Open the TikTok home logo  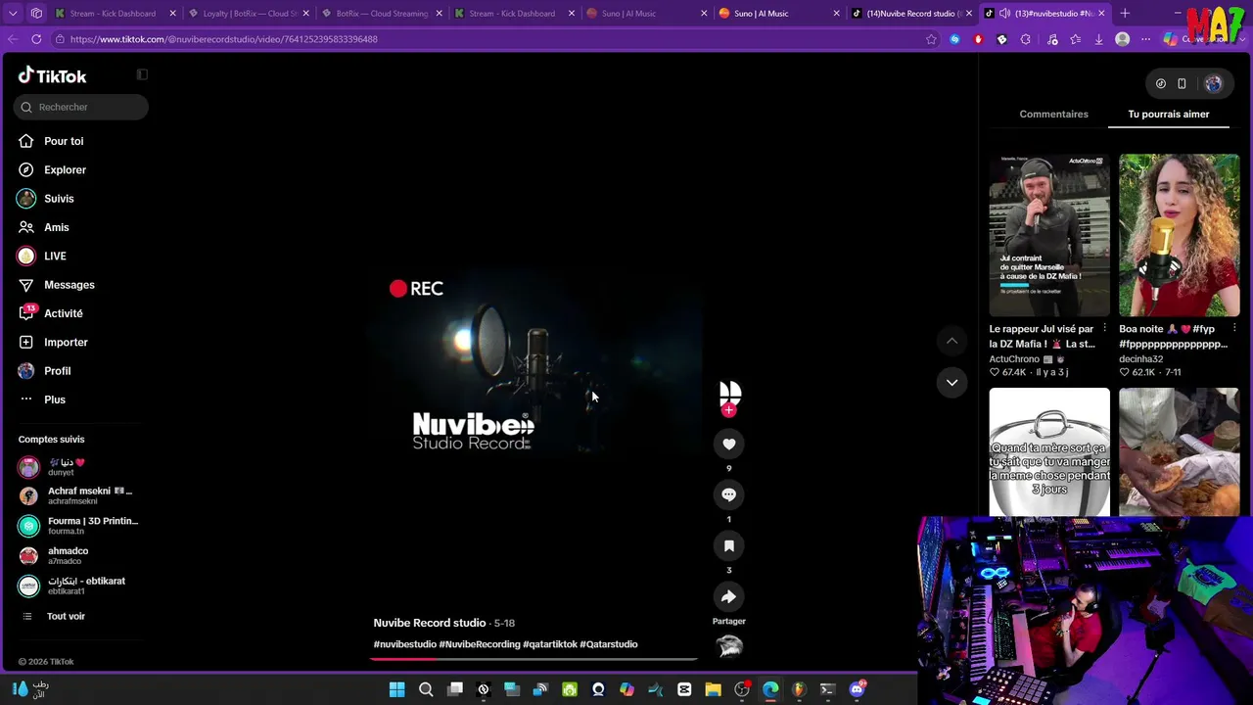53,75
